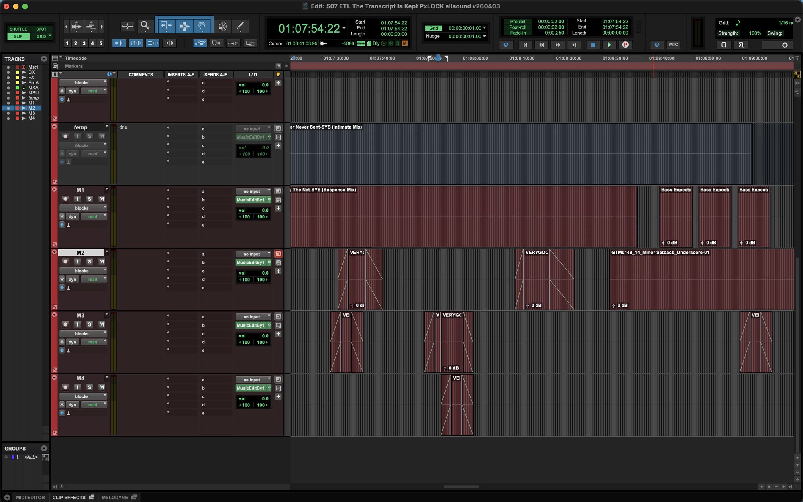The height and width of the screenshot is (502, 803).
Task: Open Nudge value dropdown arrow
Action: pos(484,36)
